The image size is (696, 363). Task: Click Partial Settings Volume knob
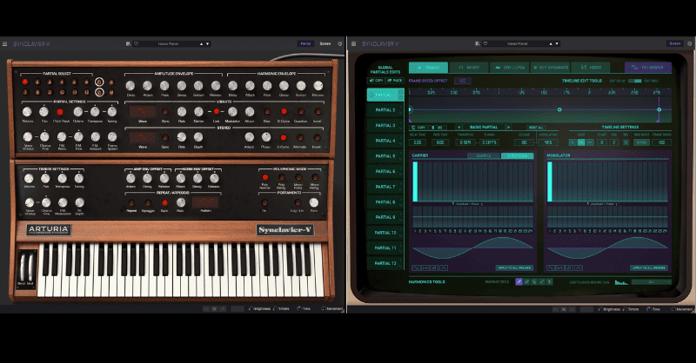[x=27, y=112]
